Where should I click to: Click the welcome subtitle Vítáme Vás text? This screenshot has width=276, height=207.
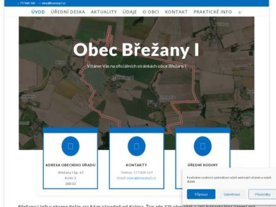(137, 66)
